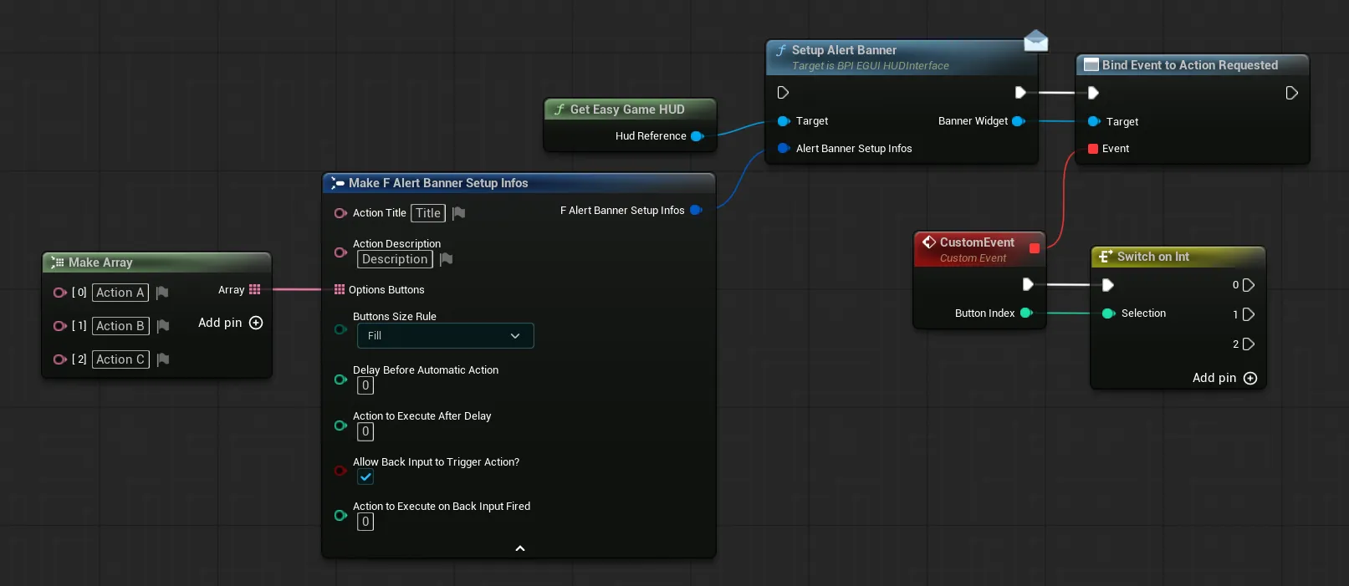Click the localization flag next to Action C
Screen dimensions: 1349x586
(162, 359)
